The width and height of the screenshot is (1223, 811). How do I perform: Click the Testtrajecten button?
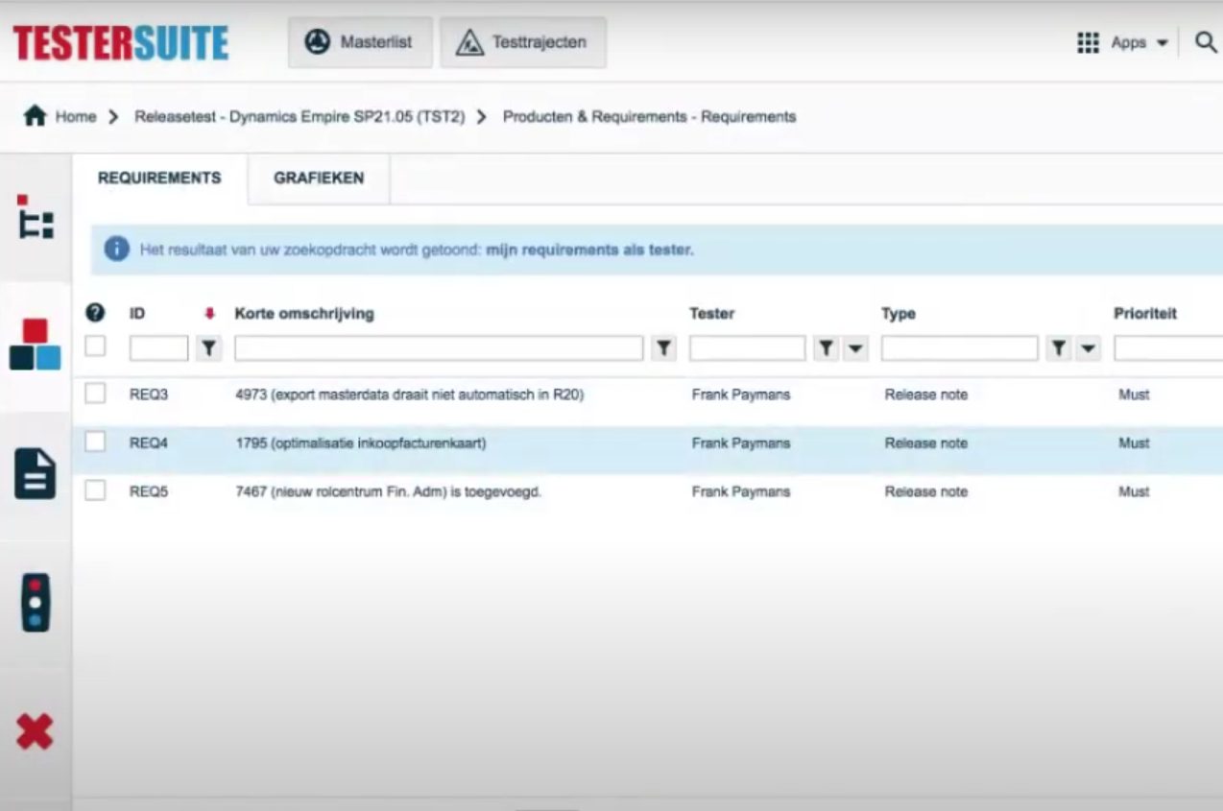pyautogui.click(x=523, y=42)
